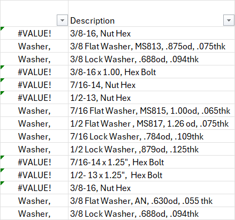Select the MS815 flat washer description cell
This screenshot has width=235, height=220.
[x=151, y=111]
